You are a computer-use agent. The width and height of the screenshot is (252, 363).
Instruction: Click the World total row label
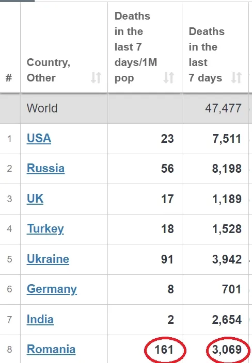42,108
